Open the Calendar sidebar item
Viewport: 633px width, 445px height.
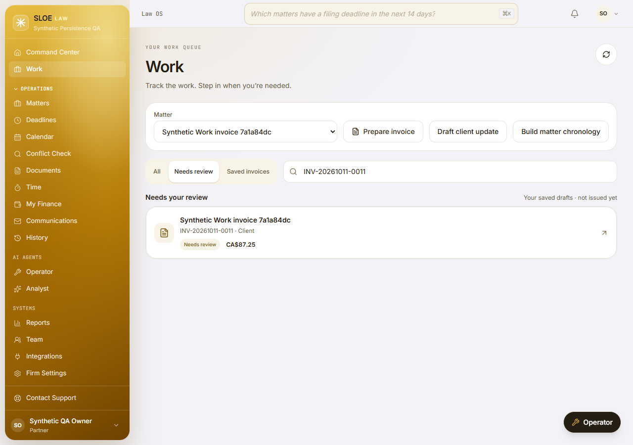[67, 136]
